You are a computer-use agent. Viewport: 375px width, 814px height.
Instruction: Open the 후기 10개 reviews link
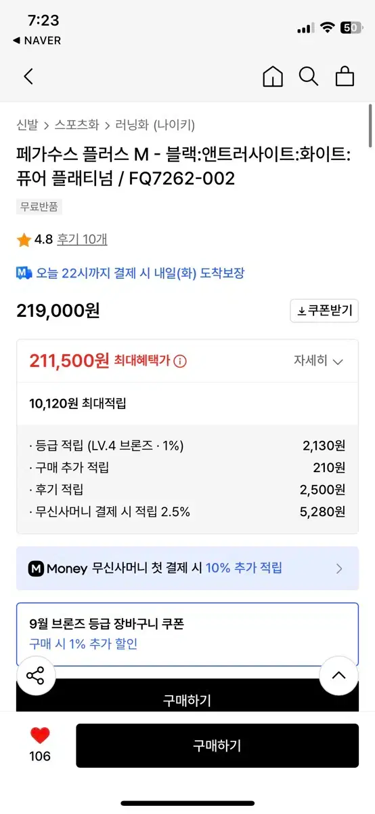[x=82, y=239]
